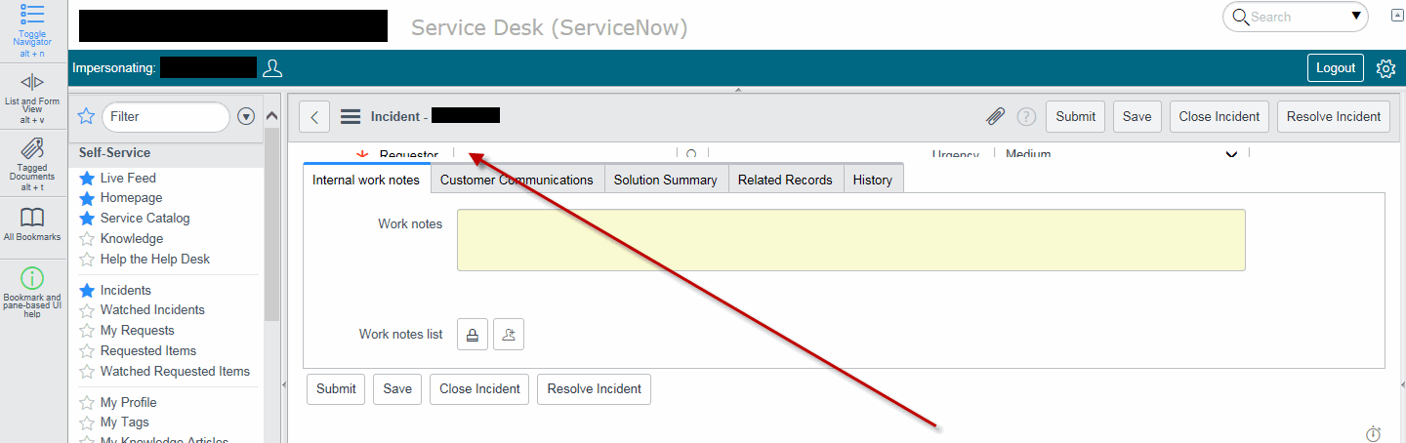Click the Work notes list add-me icon
The image size is (1406, 443).
pos(509,334)
